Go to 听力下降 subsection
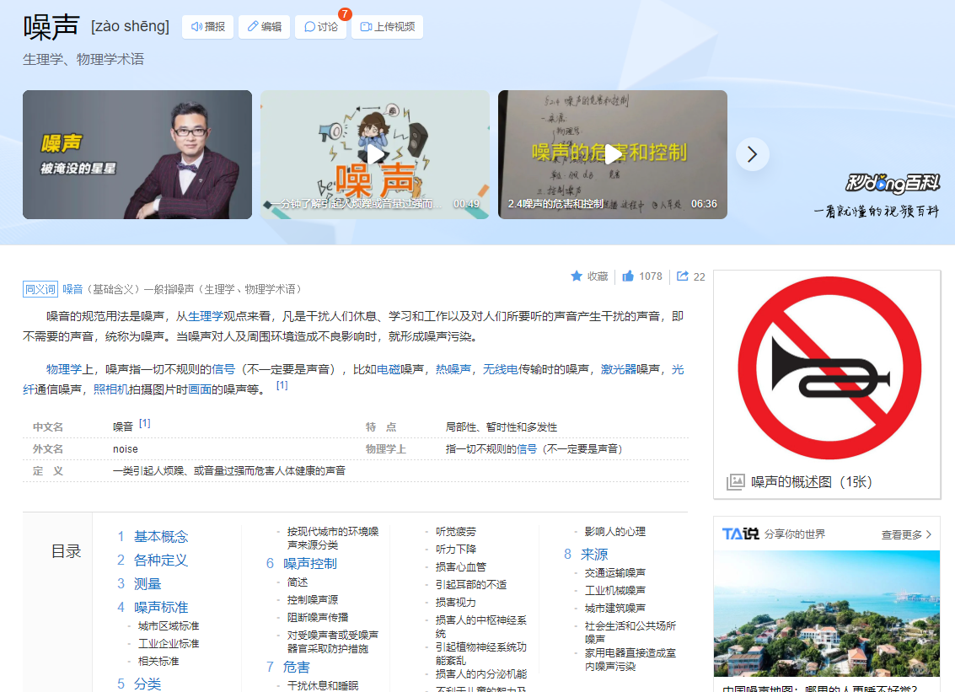 [455, 550]
